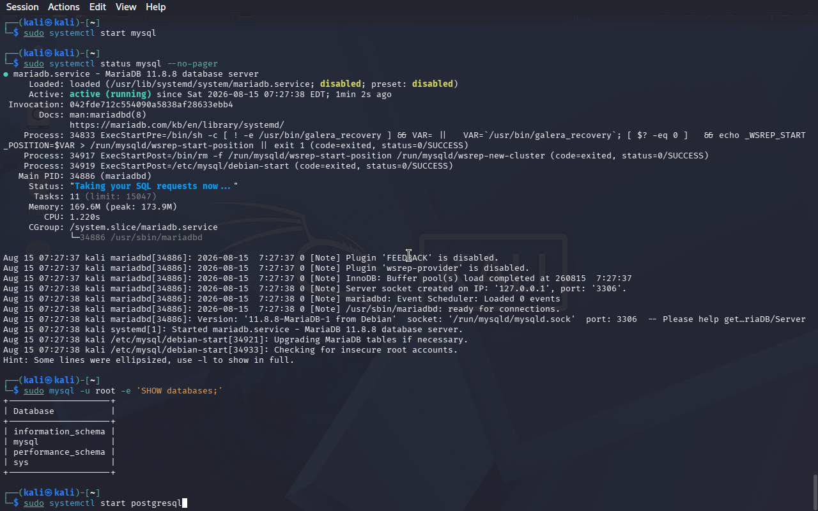Open the Session menu

(x=22, y=7)
